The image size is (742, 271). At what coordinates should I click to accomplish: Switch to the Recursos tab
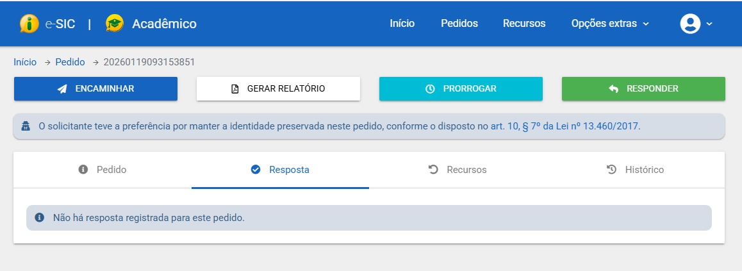pos(458,169)
